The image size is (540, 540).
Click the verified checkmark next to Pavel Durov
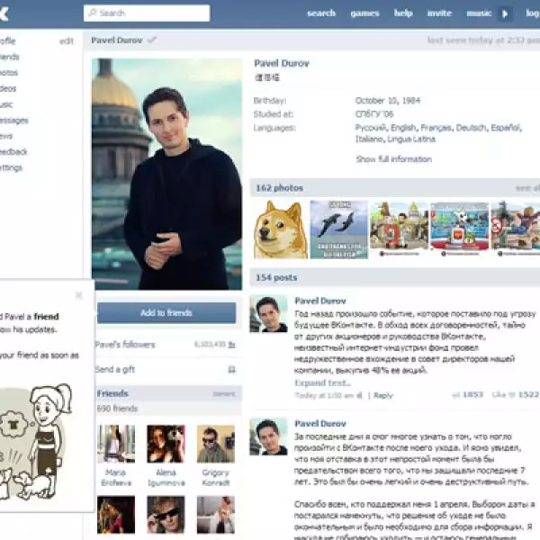(151, 40)
